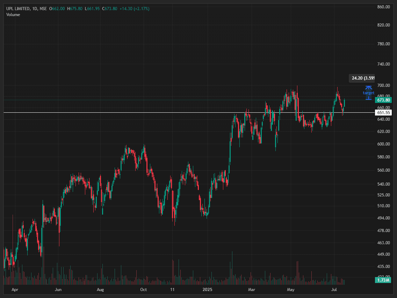
Task: Click the green 673.80 last price label
Action: click(383, 100)
